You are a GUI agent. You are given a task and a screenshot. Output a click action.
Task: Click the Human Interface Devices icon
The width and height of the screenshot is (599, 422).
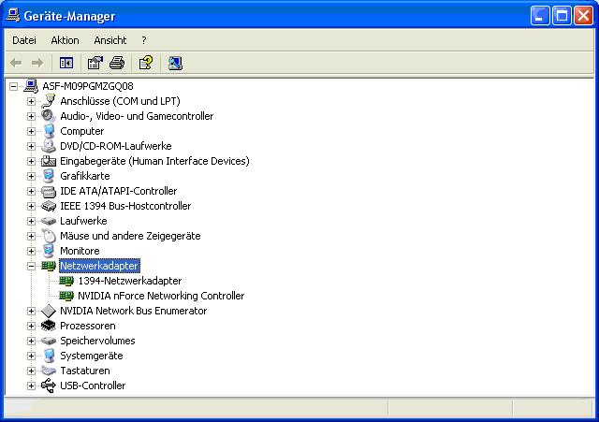[x=49, y=161]
